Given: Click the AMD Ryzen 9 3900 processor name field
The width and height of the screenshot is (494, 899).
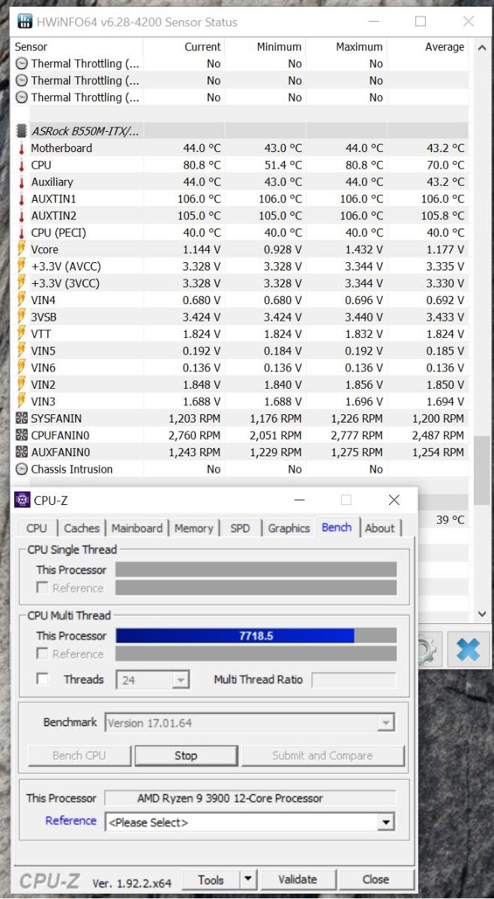Looking at the screenshot, I should (x=250, y=799).
